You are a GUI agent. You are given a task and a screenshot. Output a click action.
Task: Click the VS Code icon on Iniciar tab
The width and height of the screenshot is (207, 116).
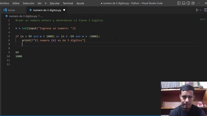pos(5,10)
